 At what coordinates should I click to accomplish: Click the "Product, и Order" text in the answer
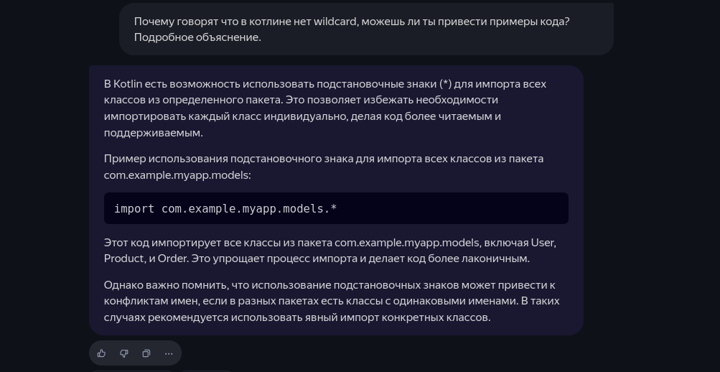pos(146,259)
